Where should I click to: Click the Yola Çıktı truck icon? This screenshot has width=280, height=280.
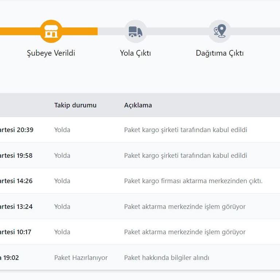[136, 31]
